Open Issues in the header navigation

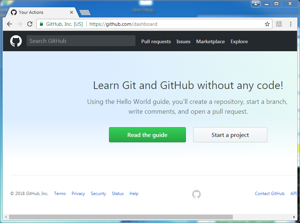pos(183,41)
